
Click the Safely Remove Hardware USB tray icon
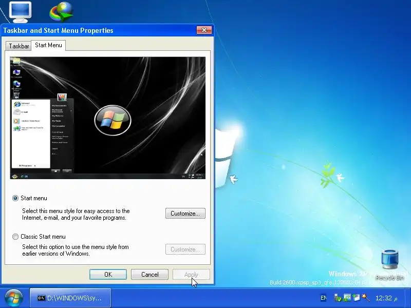click(x=338, y=298)
